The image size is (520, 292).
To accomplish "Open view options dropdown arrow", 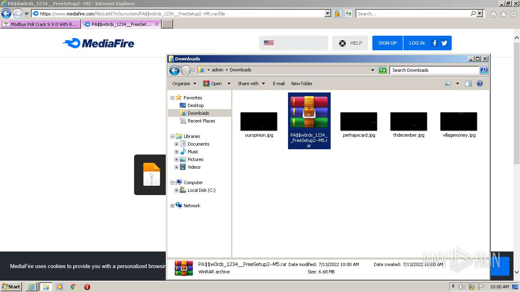I will pos(457,84).
